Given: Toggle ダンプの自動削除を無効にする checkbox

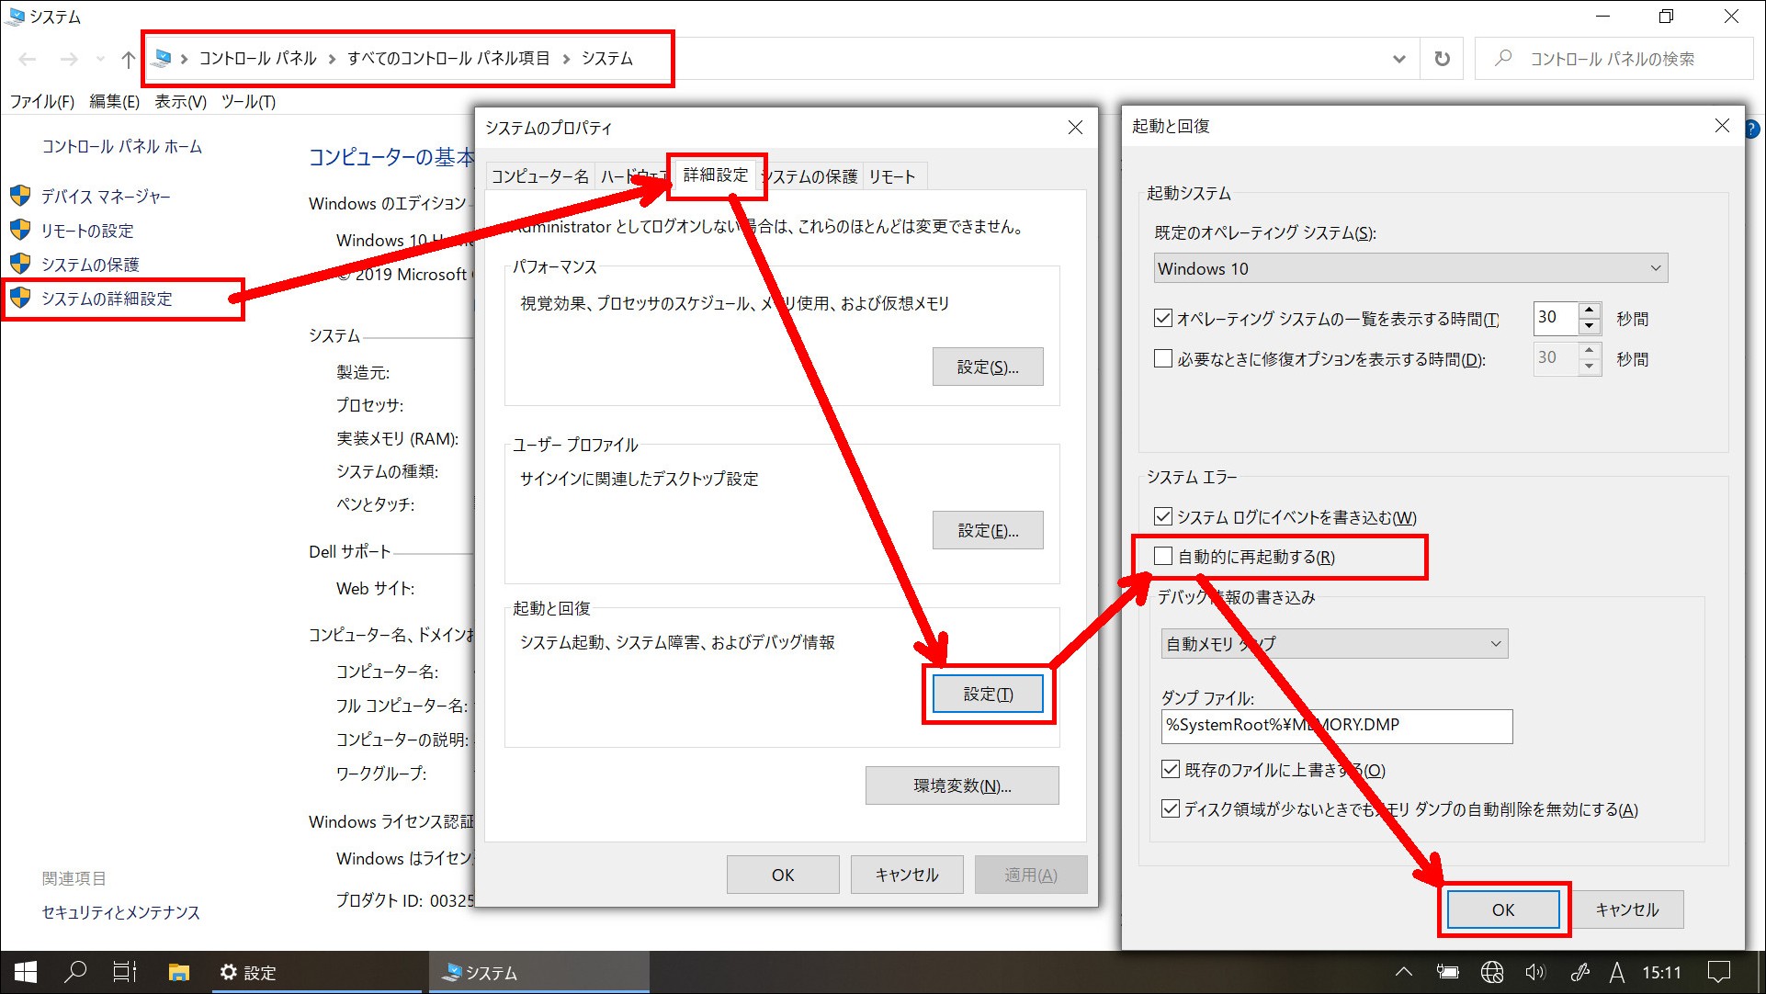Looking at the screenshot, I should 1171,809.
